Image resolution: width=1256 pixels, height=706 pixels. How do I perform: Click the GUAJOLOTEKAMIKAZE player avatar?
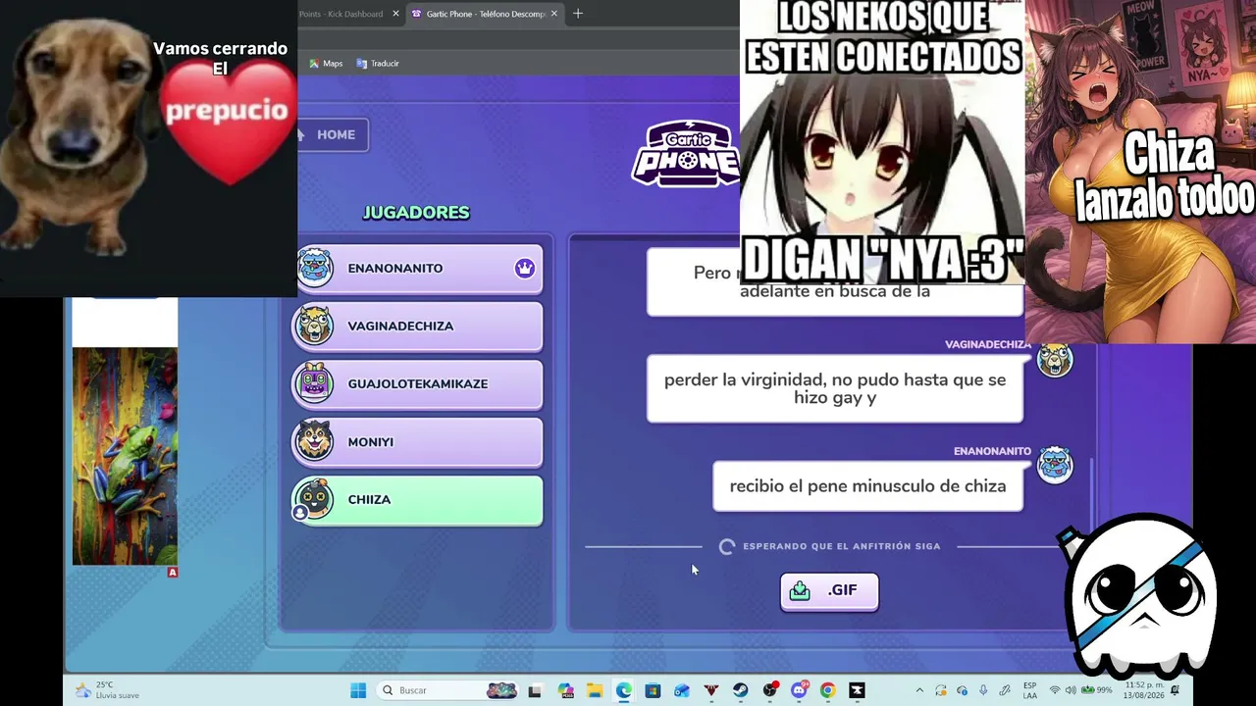pyautogui.click(x=315, y=383)
